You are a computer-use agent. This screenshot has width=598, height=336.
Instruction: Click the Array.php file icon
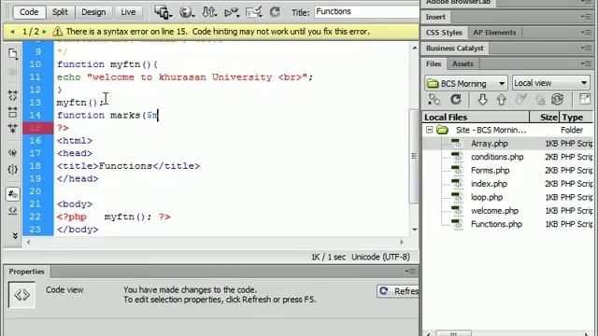click(456, 144)
